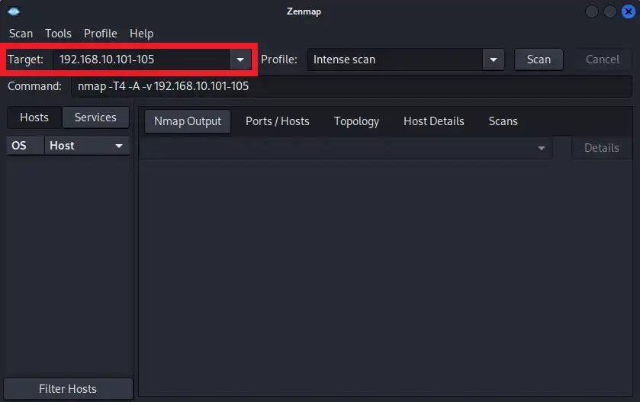Maximize the Zenmap window
This screenshot has width=640, height=402.
610,11
